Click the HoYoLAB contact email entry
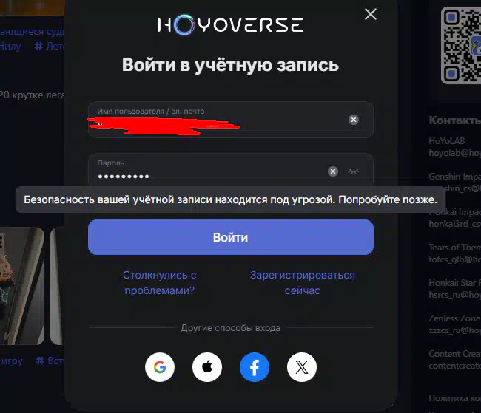 [455, 147]
